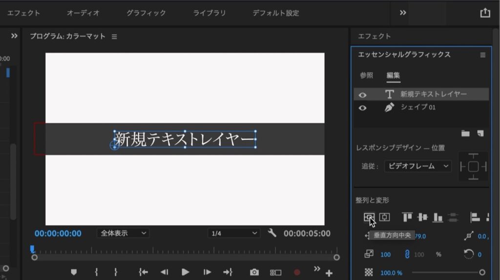Screen dimensions: 500x280
Task: Create a new group folder
Action: [x=465, y=133]
